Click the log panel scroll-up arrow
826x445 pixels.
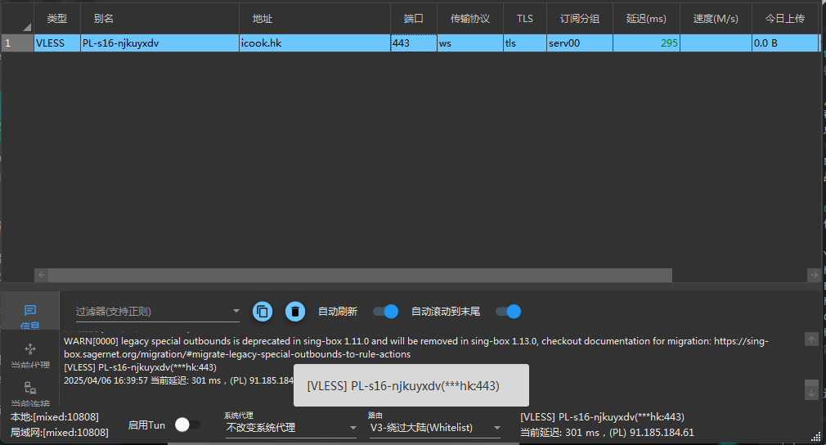pyautogui.click(x=811, y=339)
